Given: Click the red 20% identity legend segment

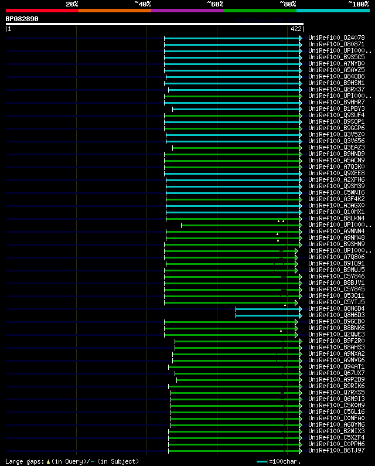Looking at the screenshot, I should point(42,11).
